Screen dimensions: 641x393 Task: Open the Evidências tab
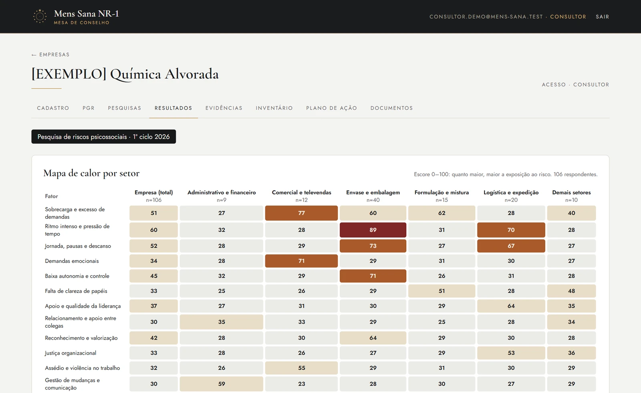(x=224, y=108)
